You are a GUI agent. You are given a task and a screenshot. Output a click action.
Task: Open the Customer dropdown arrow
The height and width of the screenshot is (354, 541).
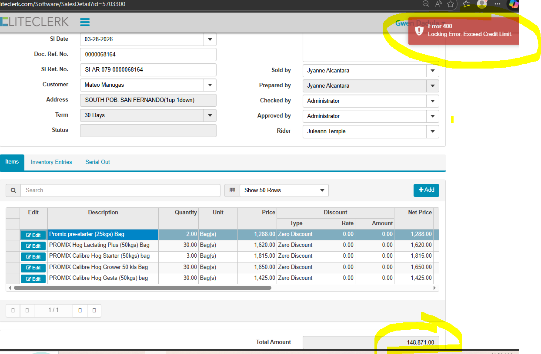tap(210, 85)
